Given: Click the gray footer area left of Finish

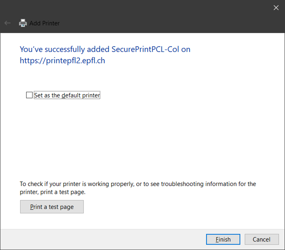Looking at the screenshot, I should coord(103,239).
